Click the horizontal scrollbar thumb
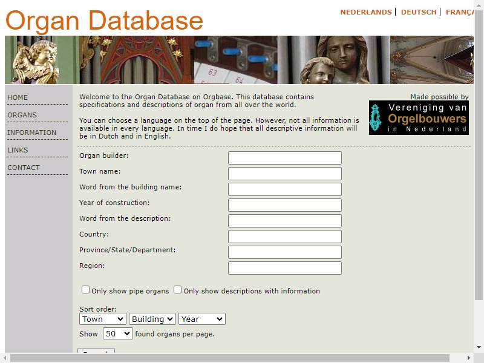Viewport: 484px width, 363px height. click(230, 358)
